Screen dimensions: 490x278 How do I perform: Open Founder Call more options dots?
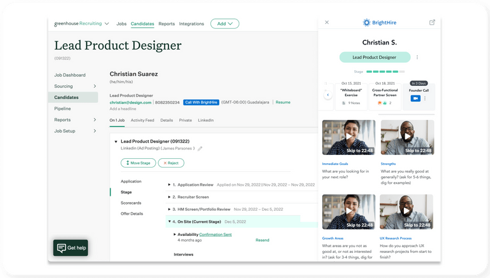(x=425, y=99)
